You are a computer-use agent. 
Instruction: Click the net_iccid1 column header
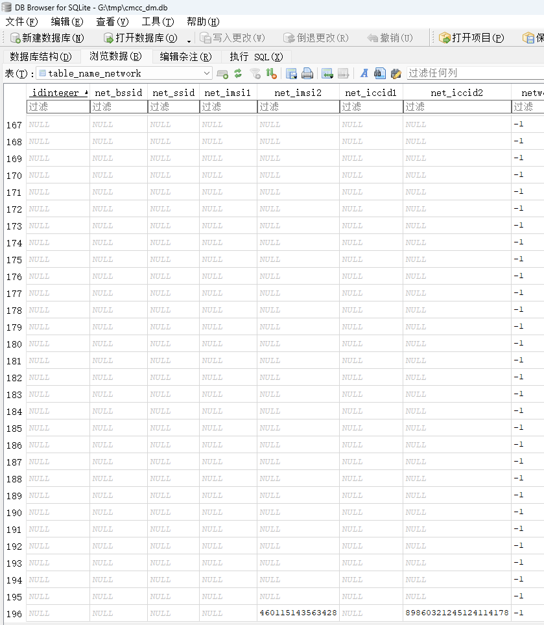coord(371,93)
